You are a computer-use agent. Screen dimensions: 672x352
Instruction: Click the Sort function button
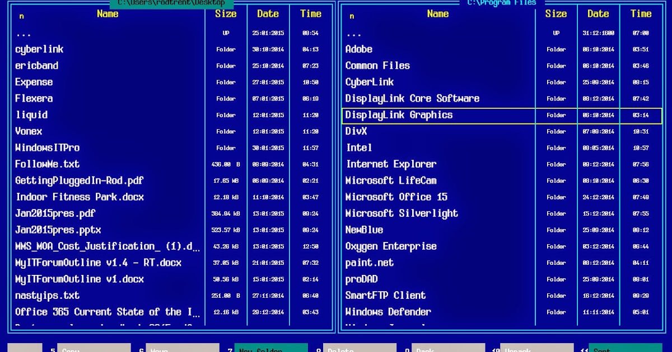pos(625,349)
